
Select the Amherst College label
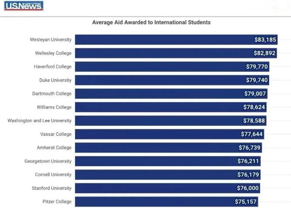pyautogui.click(x=54, y=148)
